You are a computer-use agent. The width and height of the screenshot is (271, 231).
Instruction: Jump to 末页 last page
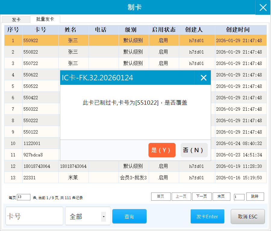(221, 196)
